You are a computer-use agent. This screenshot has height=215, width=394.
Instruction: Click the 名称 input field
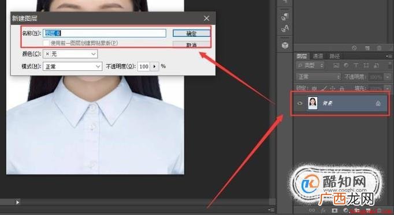(105, 33)
